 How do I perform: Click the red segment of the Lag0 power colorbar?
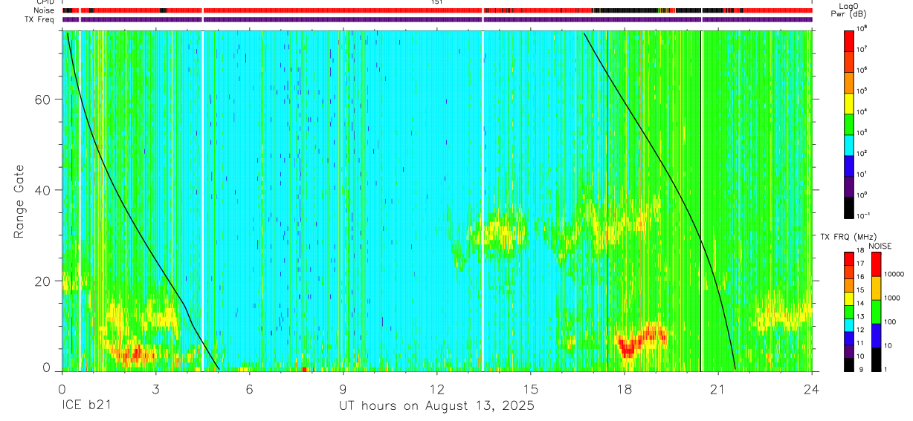[x=849, y=40]
